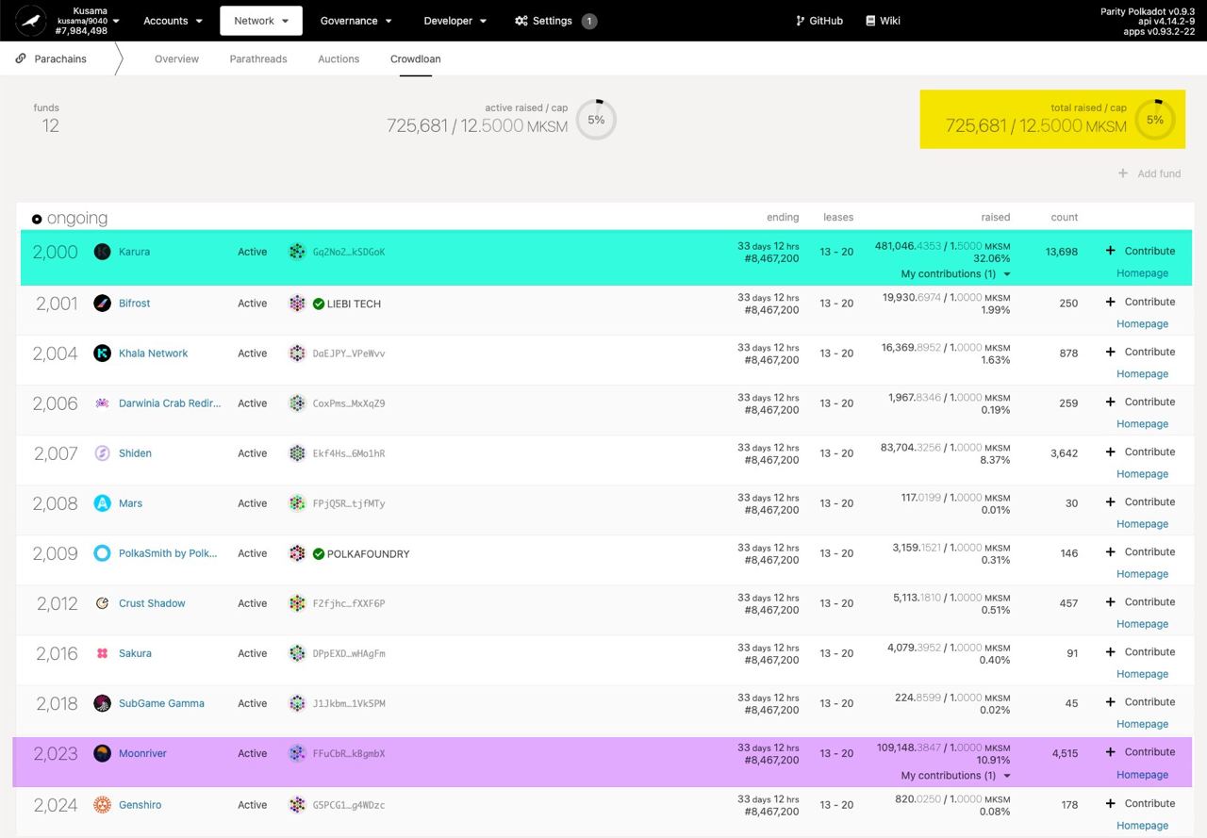This screenshot has width=1207, height=838.
Task: Click the PolkaSmith parachain logo
Action: tap(103, 553)
